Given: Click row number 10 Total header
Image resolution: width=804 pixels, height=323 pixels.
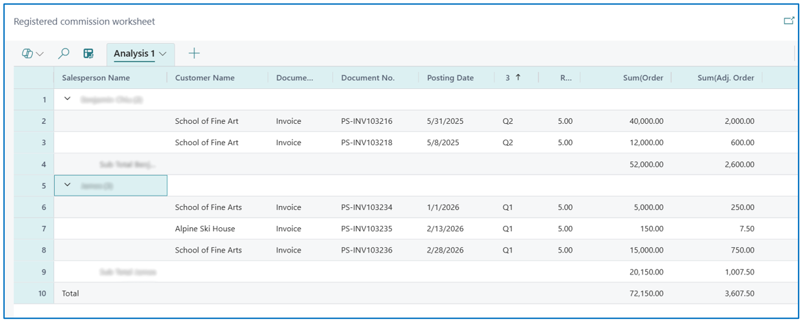Looking at the screenshot, I should tap(34, 294).
